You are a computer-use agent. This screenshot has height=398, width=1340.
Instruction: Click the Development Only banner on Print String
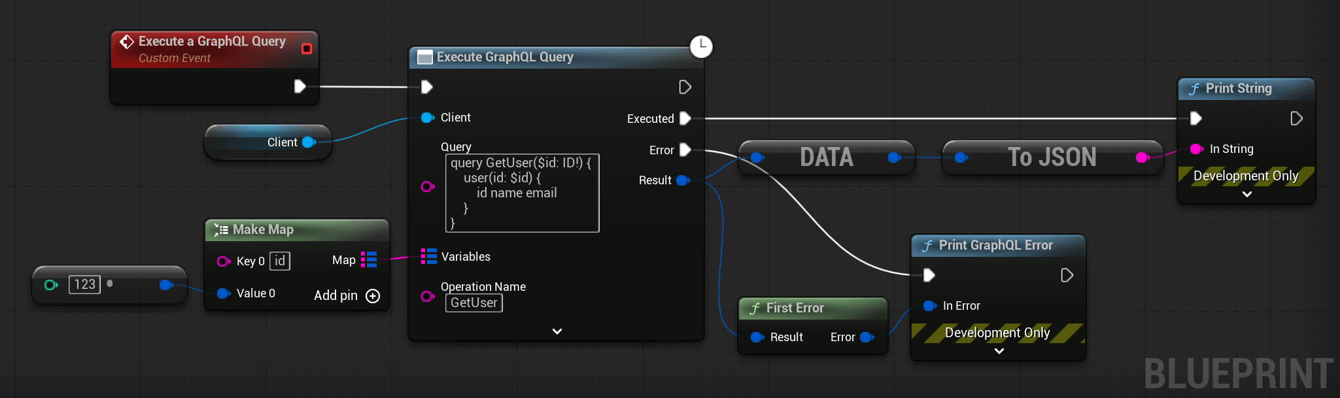(x=1246, y=176)
